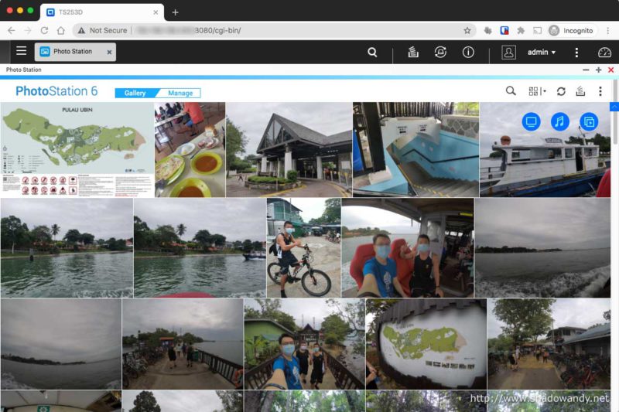Open the QTS main hamburger menu
Viewport: 619px width, 412px height.
(21, 52)
